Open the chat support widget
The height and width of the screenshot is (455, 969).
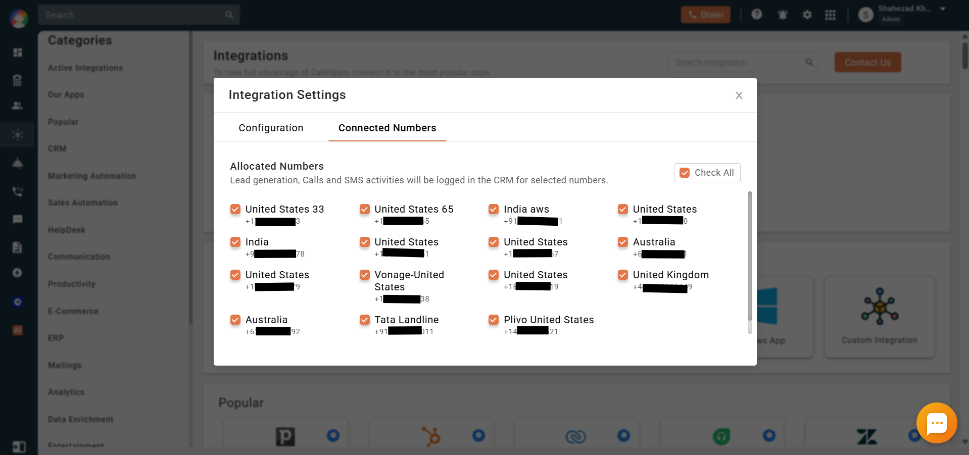coord(937,423)
